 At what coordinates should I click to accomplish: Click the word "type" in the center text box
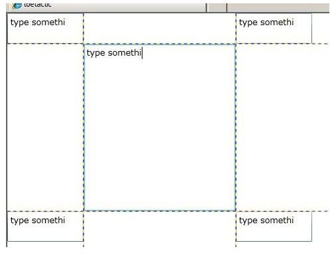pos(95,53)
